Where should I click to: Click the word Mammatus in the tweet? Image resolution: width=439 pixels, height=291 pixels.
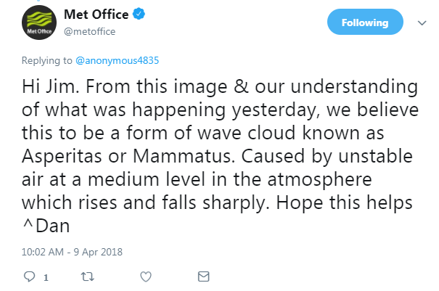[x=184, y=156]
